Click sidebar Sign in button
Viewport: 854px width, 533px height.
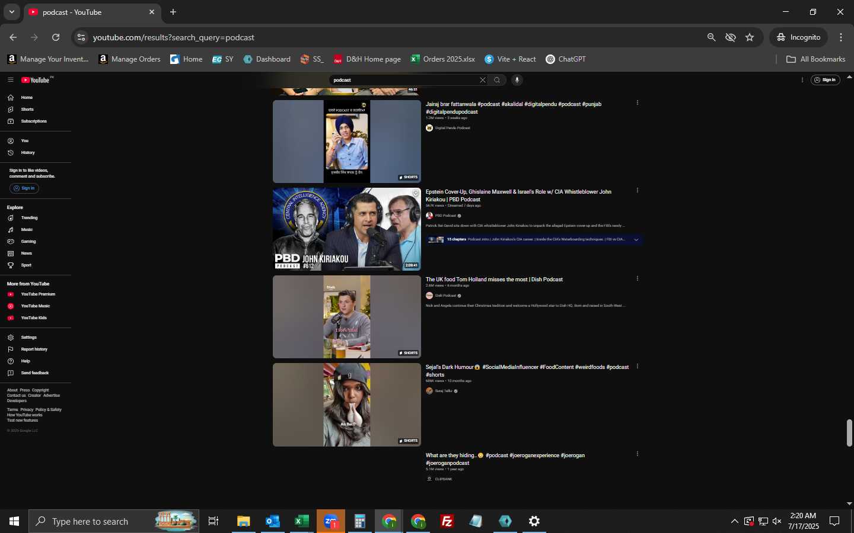24,188
